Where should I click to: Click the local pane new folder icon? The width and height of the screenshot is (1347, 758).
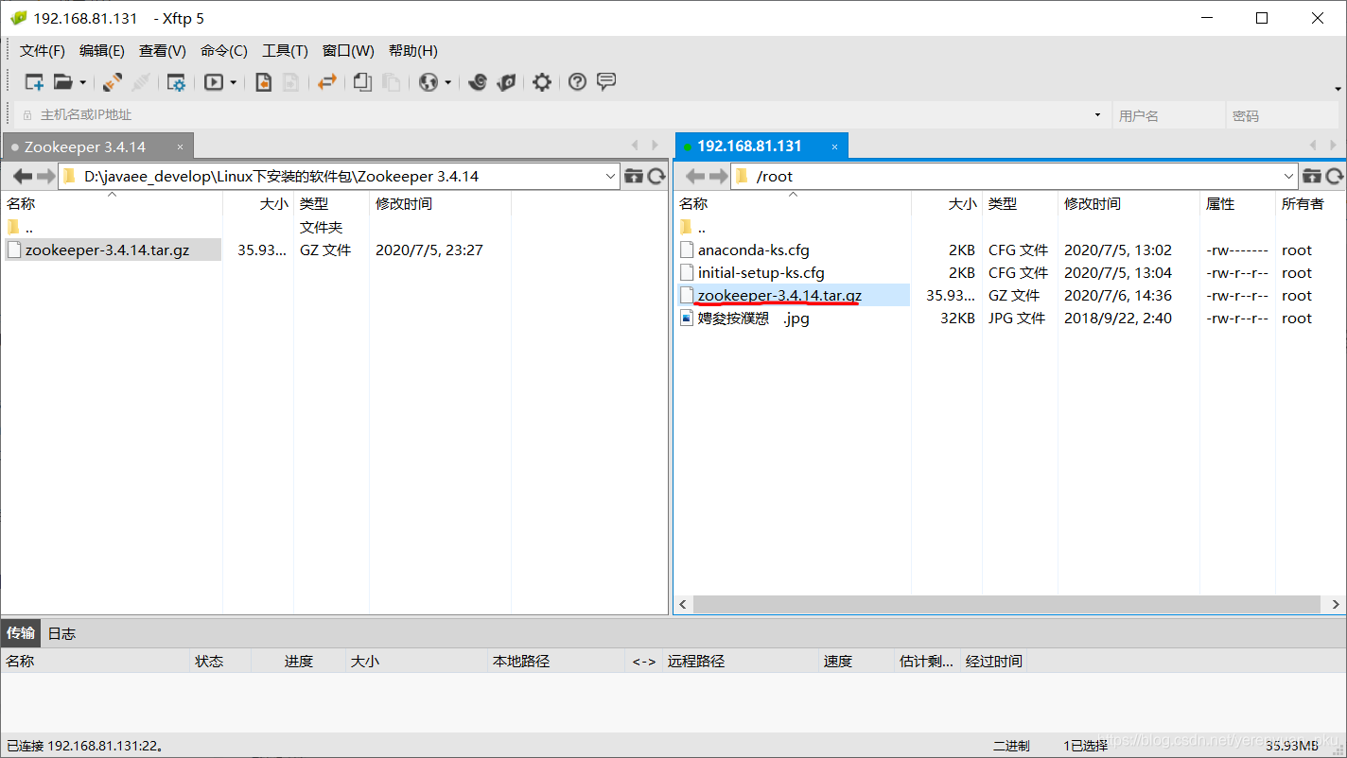[x=634, y=176]
